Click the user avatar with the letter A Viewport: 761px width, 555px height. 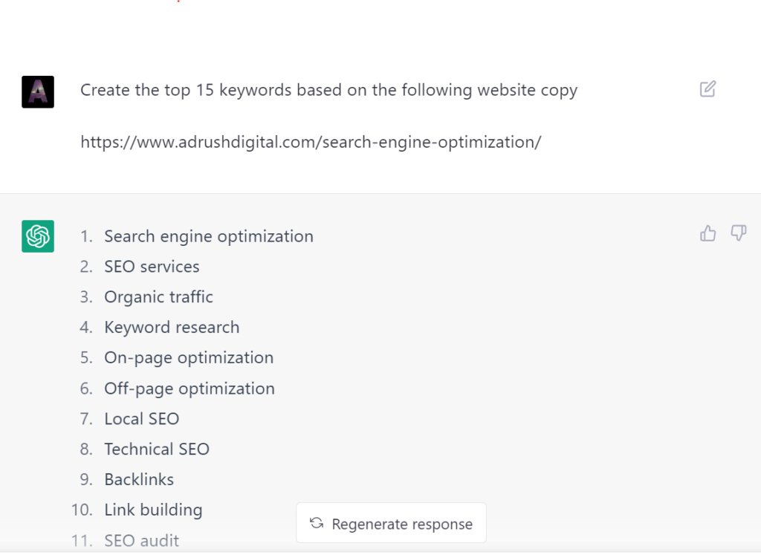point(37,91)
